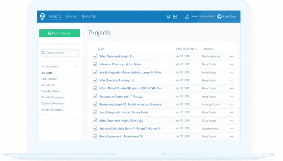Click document icon for NDA (Swedish) row
Screen dimensions: 283x161
(x=95, y=80)
